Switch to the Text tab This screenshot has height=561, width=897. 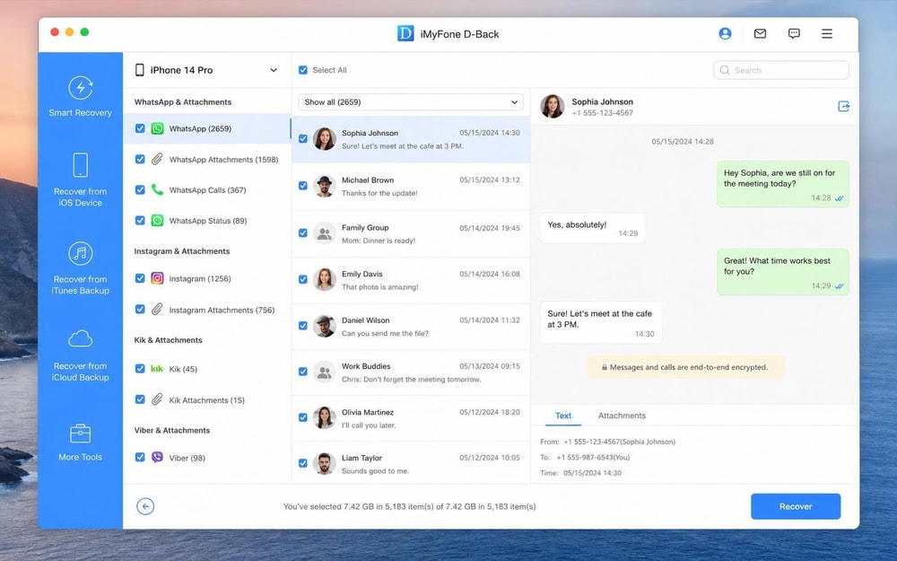pos(563,416)
